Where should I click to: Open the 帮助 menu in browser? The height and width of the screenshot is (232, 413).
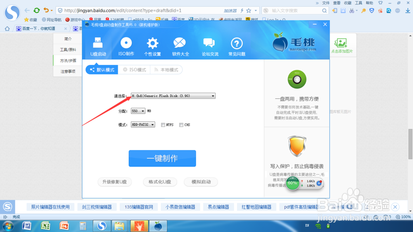(369, 3)
